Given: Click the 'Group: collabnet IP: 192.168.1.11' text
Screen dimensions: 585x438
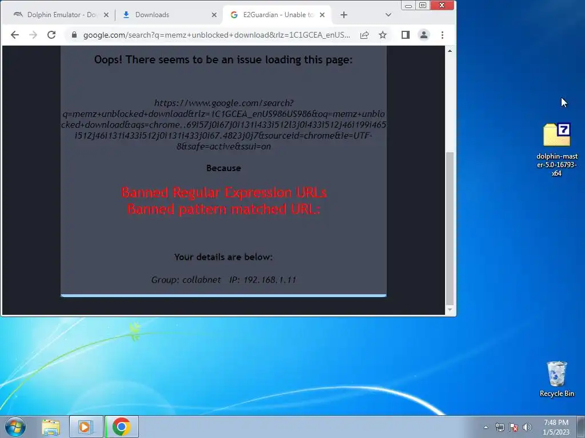Looking at the screenshot, I should tap(223, 279).
